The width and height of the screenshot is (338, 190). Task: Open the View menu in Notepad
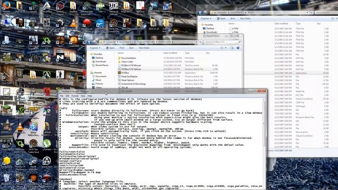click(x=83, y=96)
